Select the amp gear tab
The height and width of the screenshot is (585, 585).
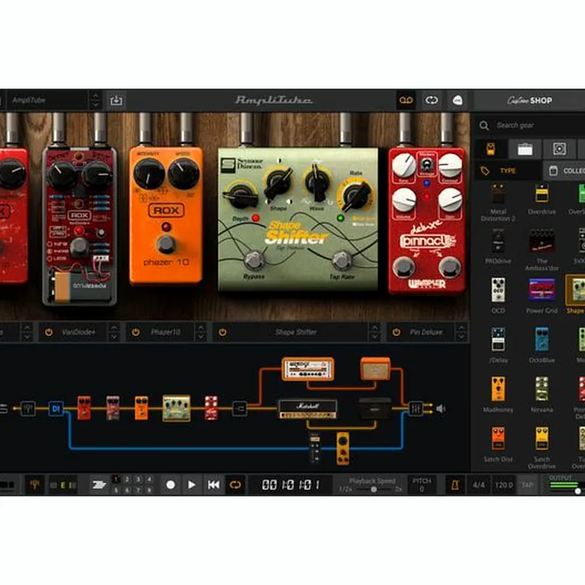(x=525, y=149)
